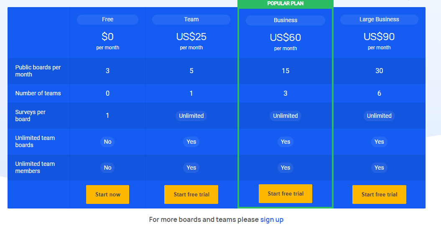This screenshot has width=441, height=239.
Task: Select the Business plan header pill
Action: pos(286,20)
